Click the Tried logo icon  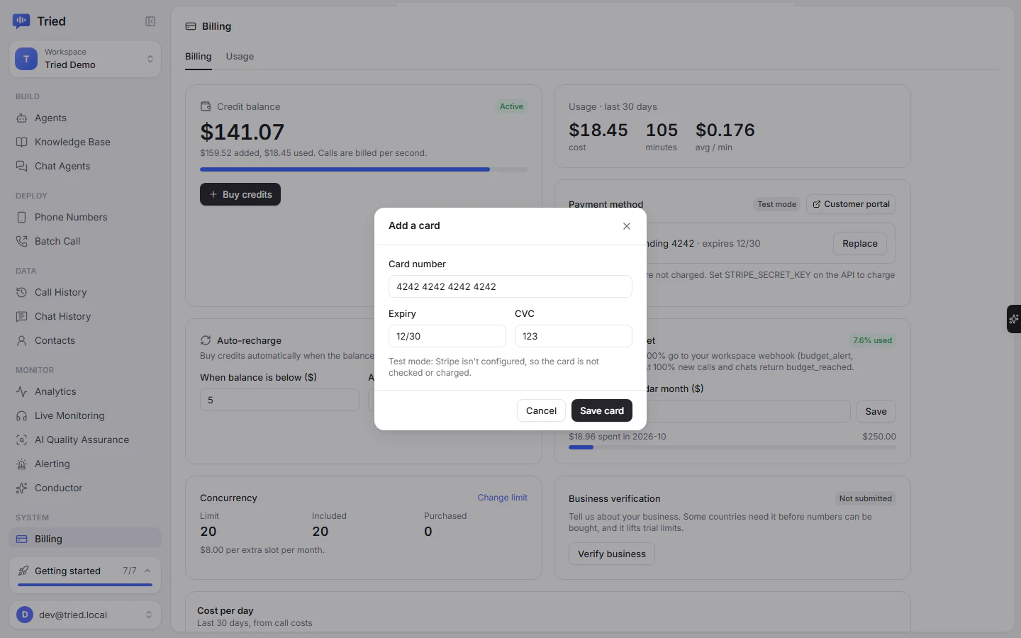click(x=21, y=21)
